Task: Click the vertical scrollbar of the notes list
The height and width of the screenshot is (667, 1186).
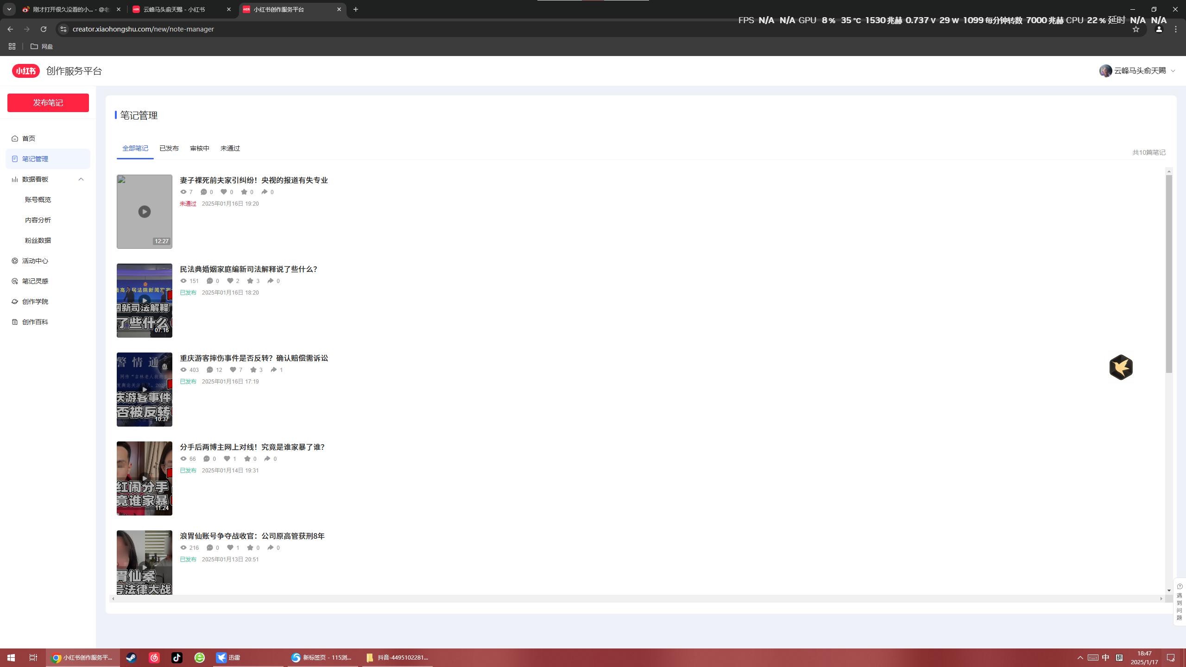Action: tap(1168, 273)
